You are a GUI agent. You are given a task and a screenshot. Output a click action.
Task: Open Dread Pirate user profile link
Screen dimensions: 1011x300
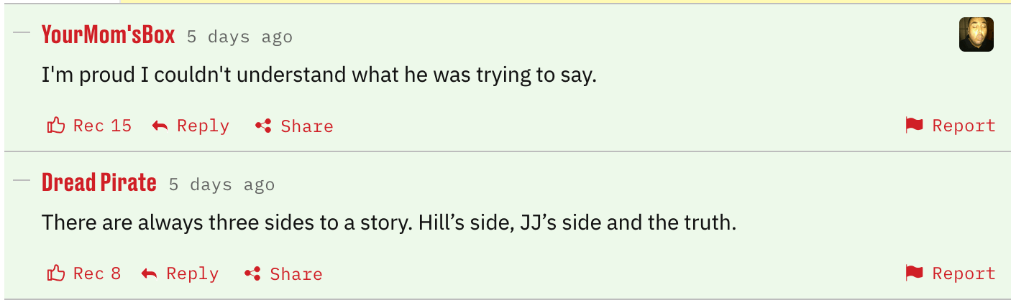pos(99,183)
